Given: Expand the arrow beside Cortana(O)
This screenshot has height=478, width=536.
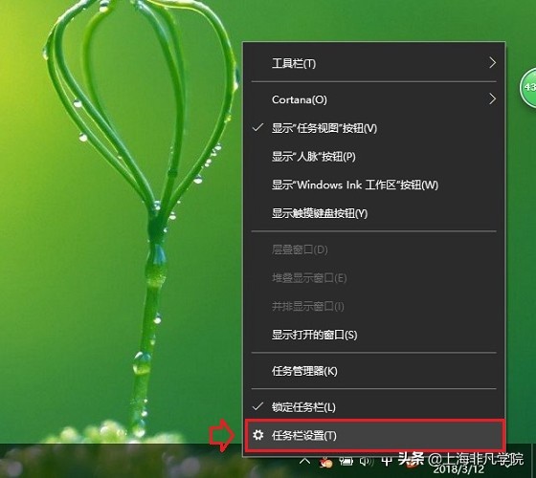Looking at the screenshot, I should point(492,99).
